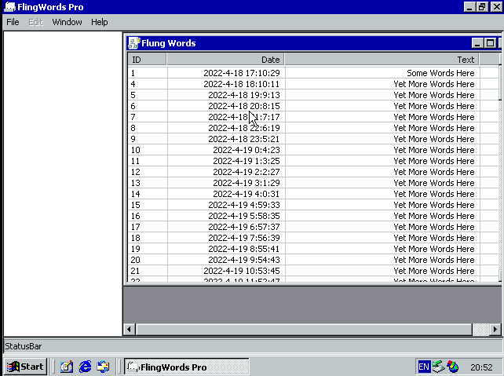Click date 2022-4-19 4:0:31
504x376 pixels.
(x=247, y=194)
